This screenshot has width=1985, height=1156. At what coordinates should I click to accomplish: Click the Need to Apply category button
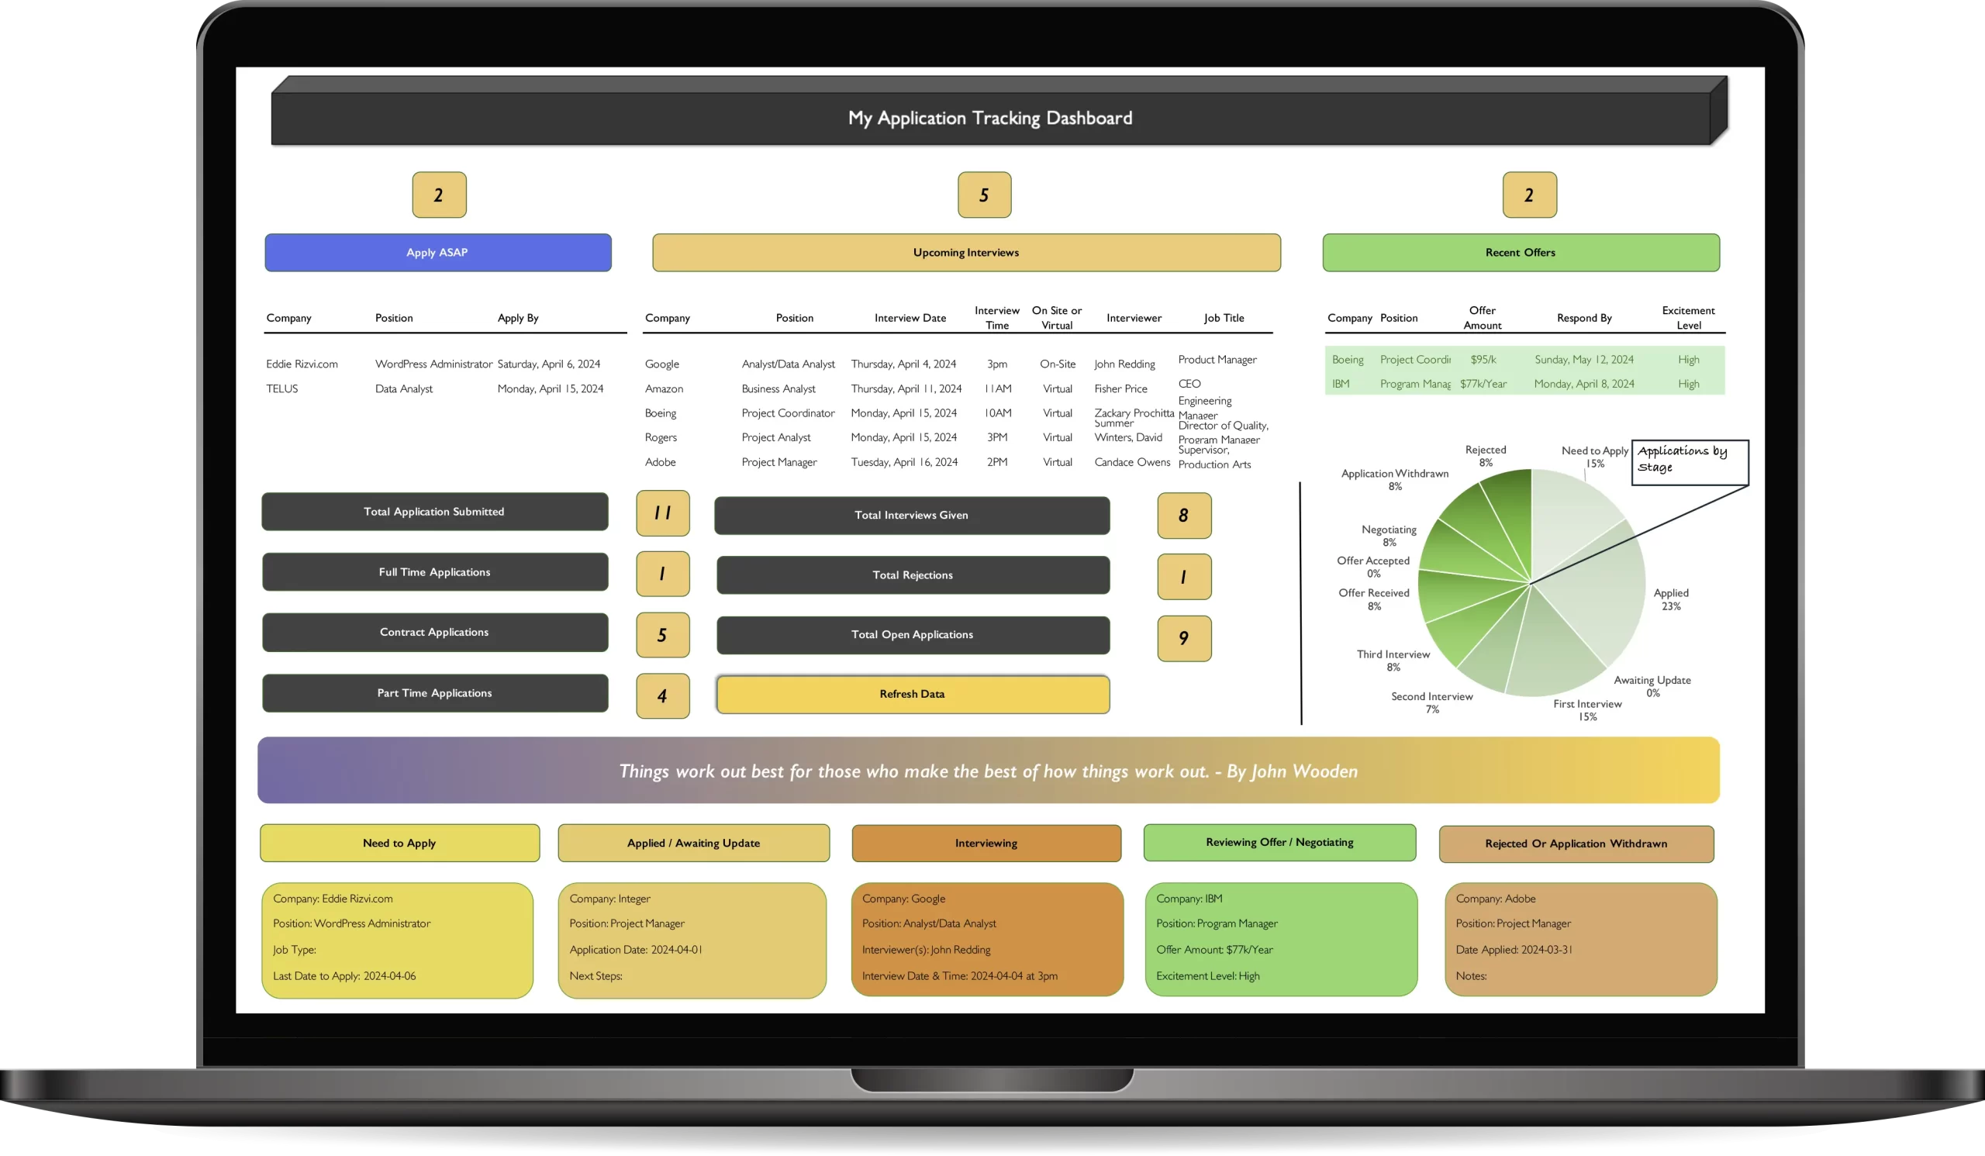398,841
